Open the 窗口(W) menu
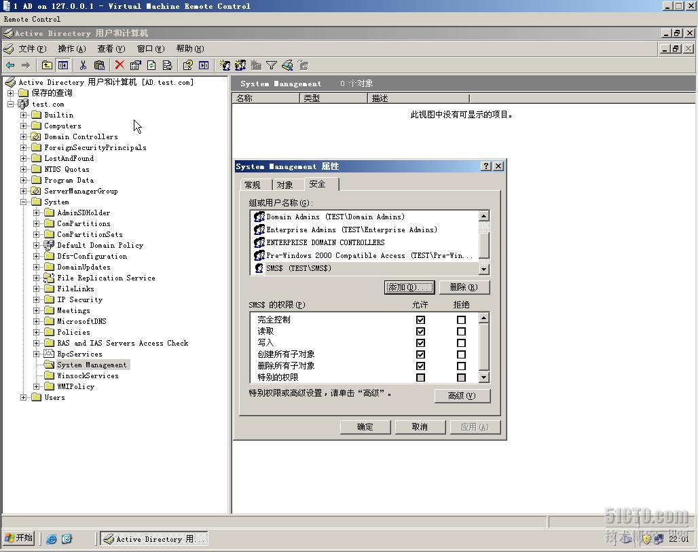The width and height of the screenshot is (698, 552). point(151,48)
